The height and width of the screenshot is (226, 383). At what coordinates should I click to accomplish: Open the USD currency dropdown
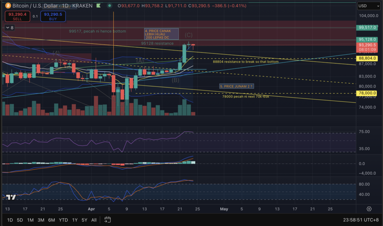[369, 6]
